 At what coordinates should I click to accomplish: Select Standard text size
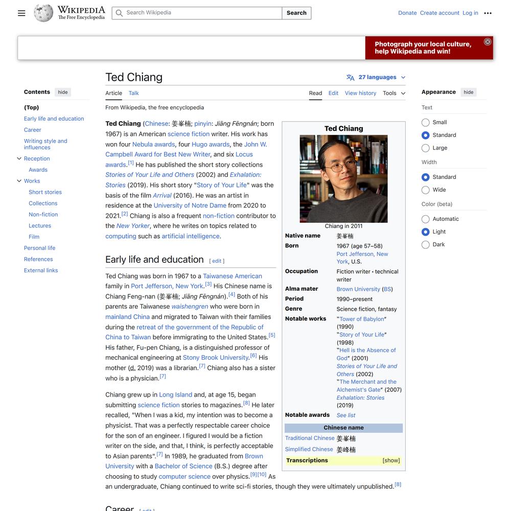(x=425, y=135)
